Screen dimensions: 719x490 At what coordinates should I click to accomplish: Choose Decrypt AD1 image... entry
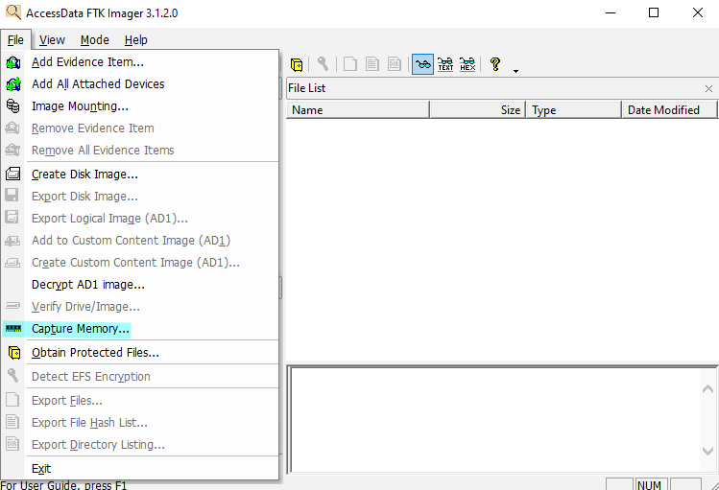(x=140, y=285)
